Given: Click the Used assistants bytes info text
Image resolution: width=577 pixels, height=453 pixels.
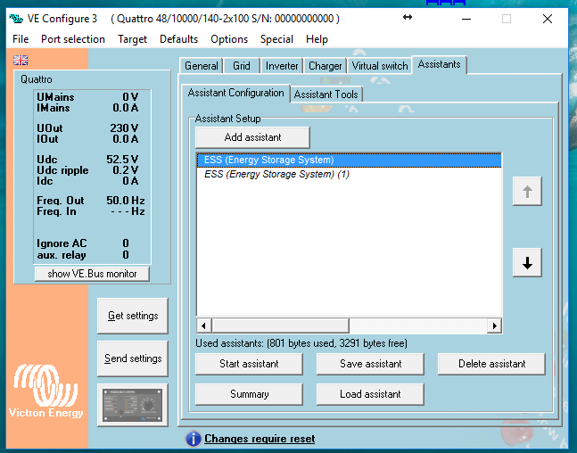Looking at the screenshot, I should point(301,343).
